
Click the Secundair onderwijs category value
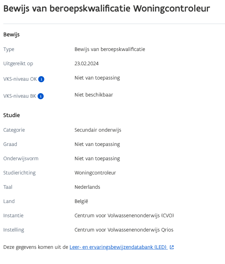click(x=98, y=130)
